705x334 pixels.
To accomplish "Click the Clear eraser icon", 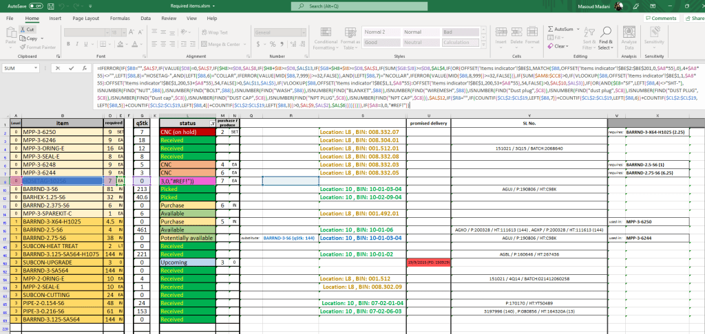I will pyautogui.click(x=549, y=46).
